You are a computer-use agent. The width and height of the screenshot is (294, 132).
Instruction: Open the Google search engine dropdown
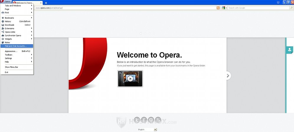(x=224, y=8)
